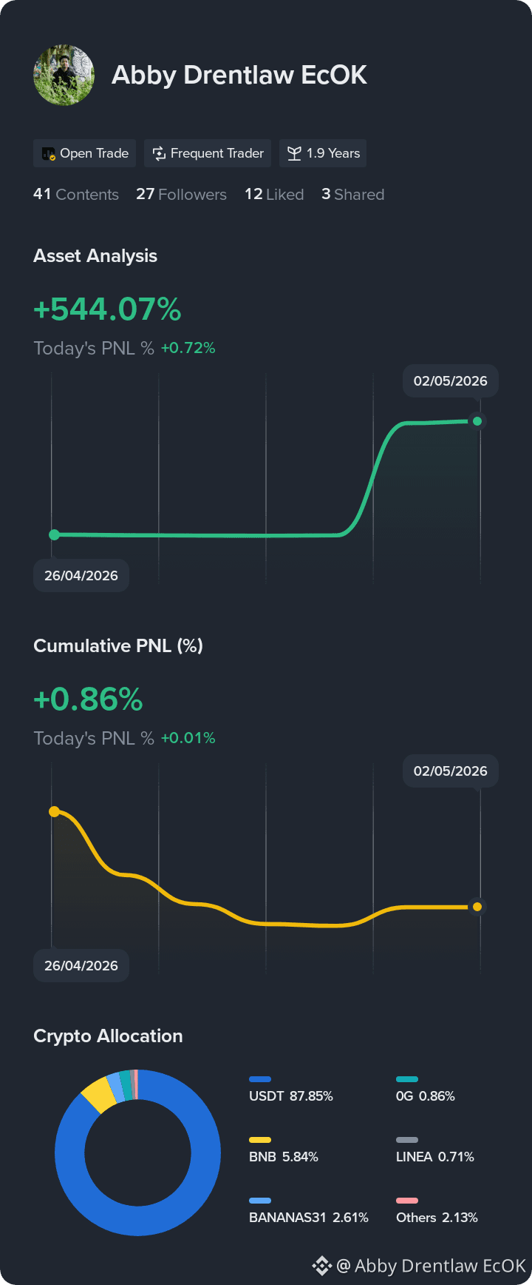
Task: Select the Others pink legend marker
Action: (407, 1201)
